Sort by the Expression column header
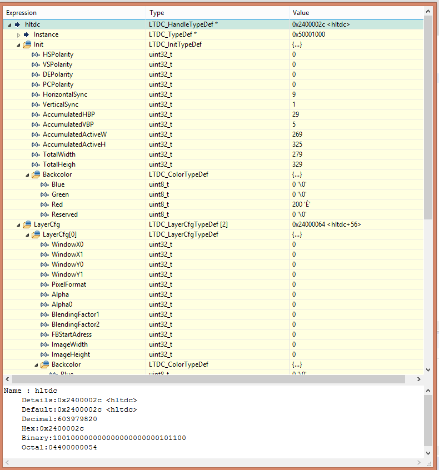Image resolution: width=439 pixels, height=470 pixels. coord(74,13)
